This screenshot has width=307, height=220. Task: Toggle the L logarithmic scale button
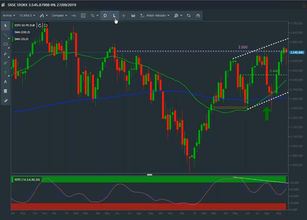(x=114, y=16)
